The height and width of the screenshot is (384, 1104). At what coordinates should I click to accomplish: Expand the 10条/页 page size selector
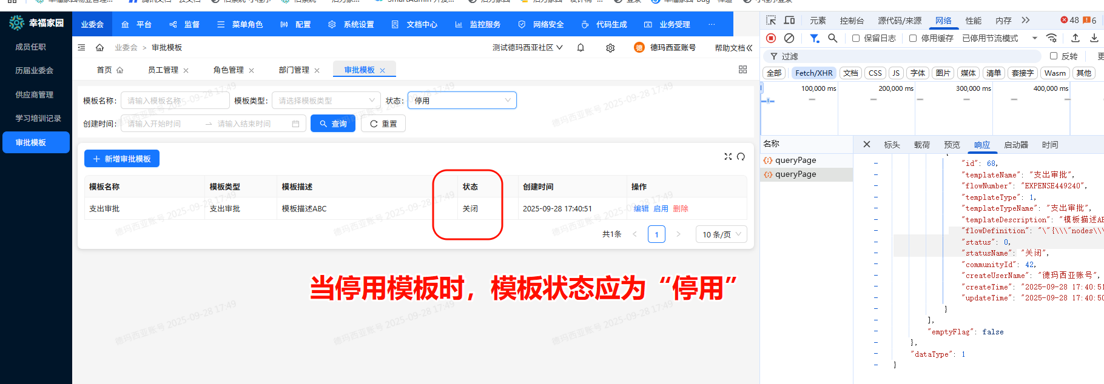pos(721,234)
